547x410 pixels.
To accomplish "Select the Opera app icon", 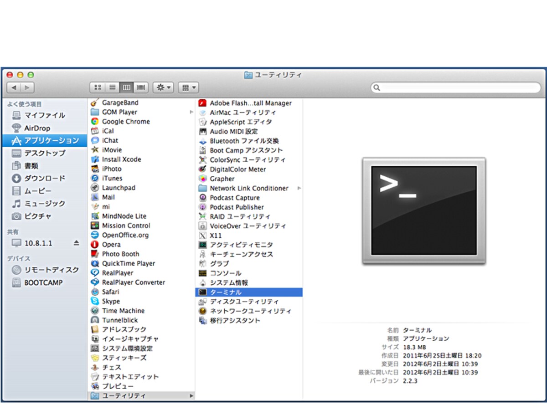I will pyautogui.click(x=95, y=245).
